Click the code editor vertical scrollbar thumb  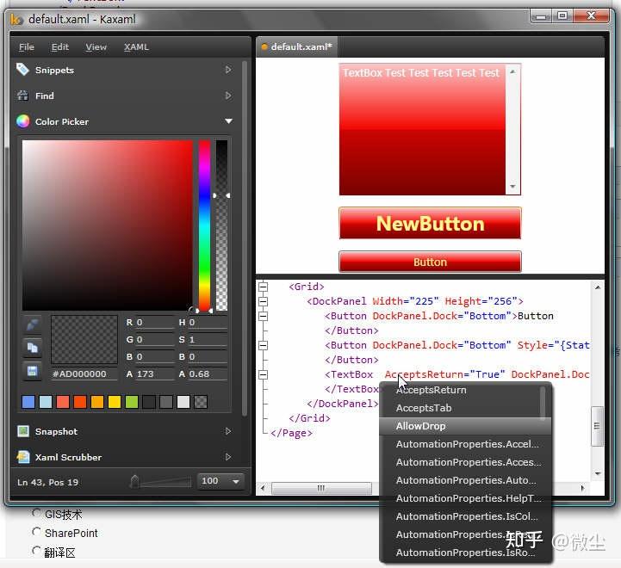coord(597,426)
